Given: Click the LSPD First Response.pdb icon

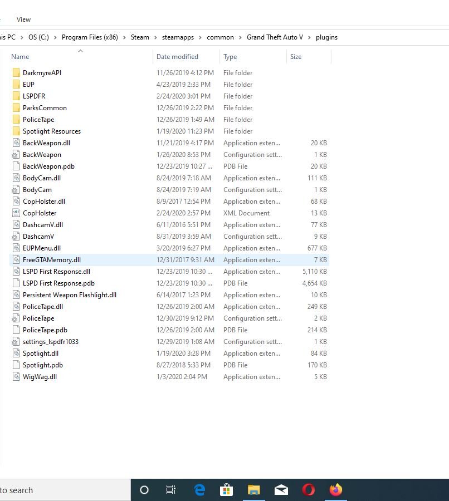Looking at the screenshot, I should pos(16,283).
